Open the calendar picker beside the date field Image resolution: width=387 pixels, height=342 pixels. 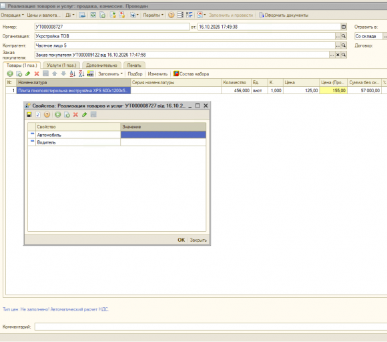pyautogui.click(x=344, y=27)
